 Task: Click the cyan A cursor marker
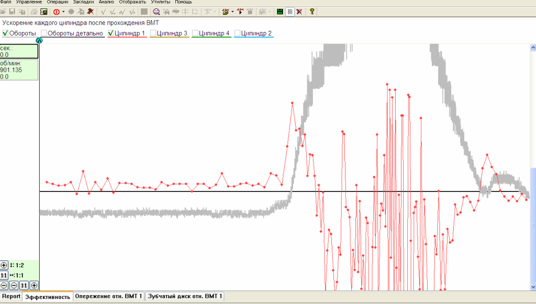39,40
